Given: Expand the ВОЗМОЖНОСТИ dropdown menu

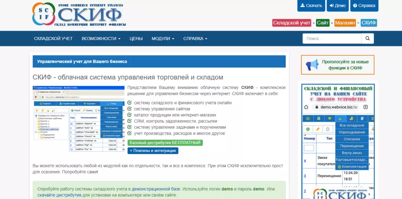Looking at the screenshot, I should pos(101,38).
